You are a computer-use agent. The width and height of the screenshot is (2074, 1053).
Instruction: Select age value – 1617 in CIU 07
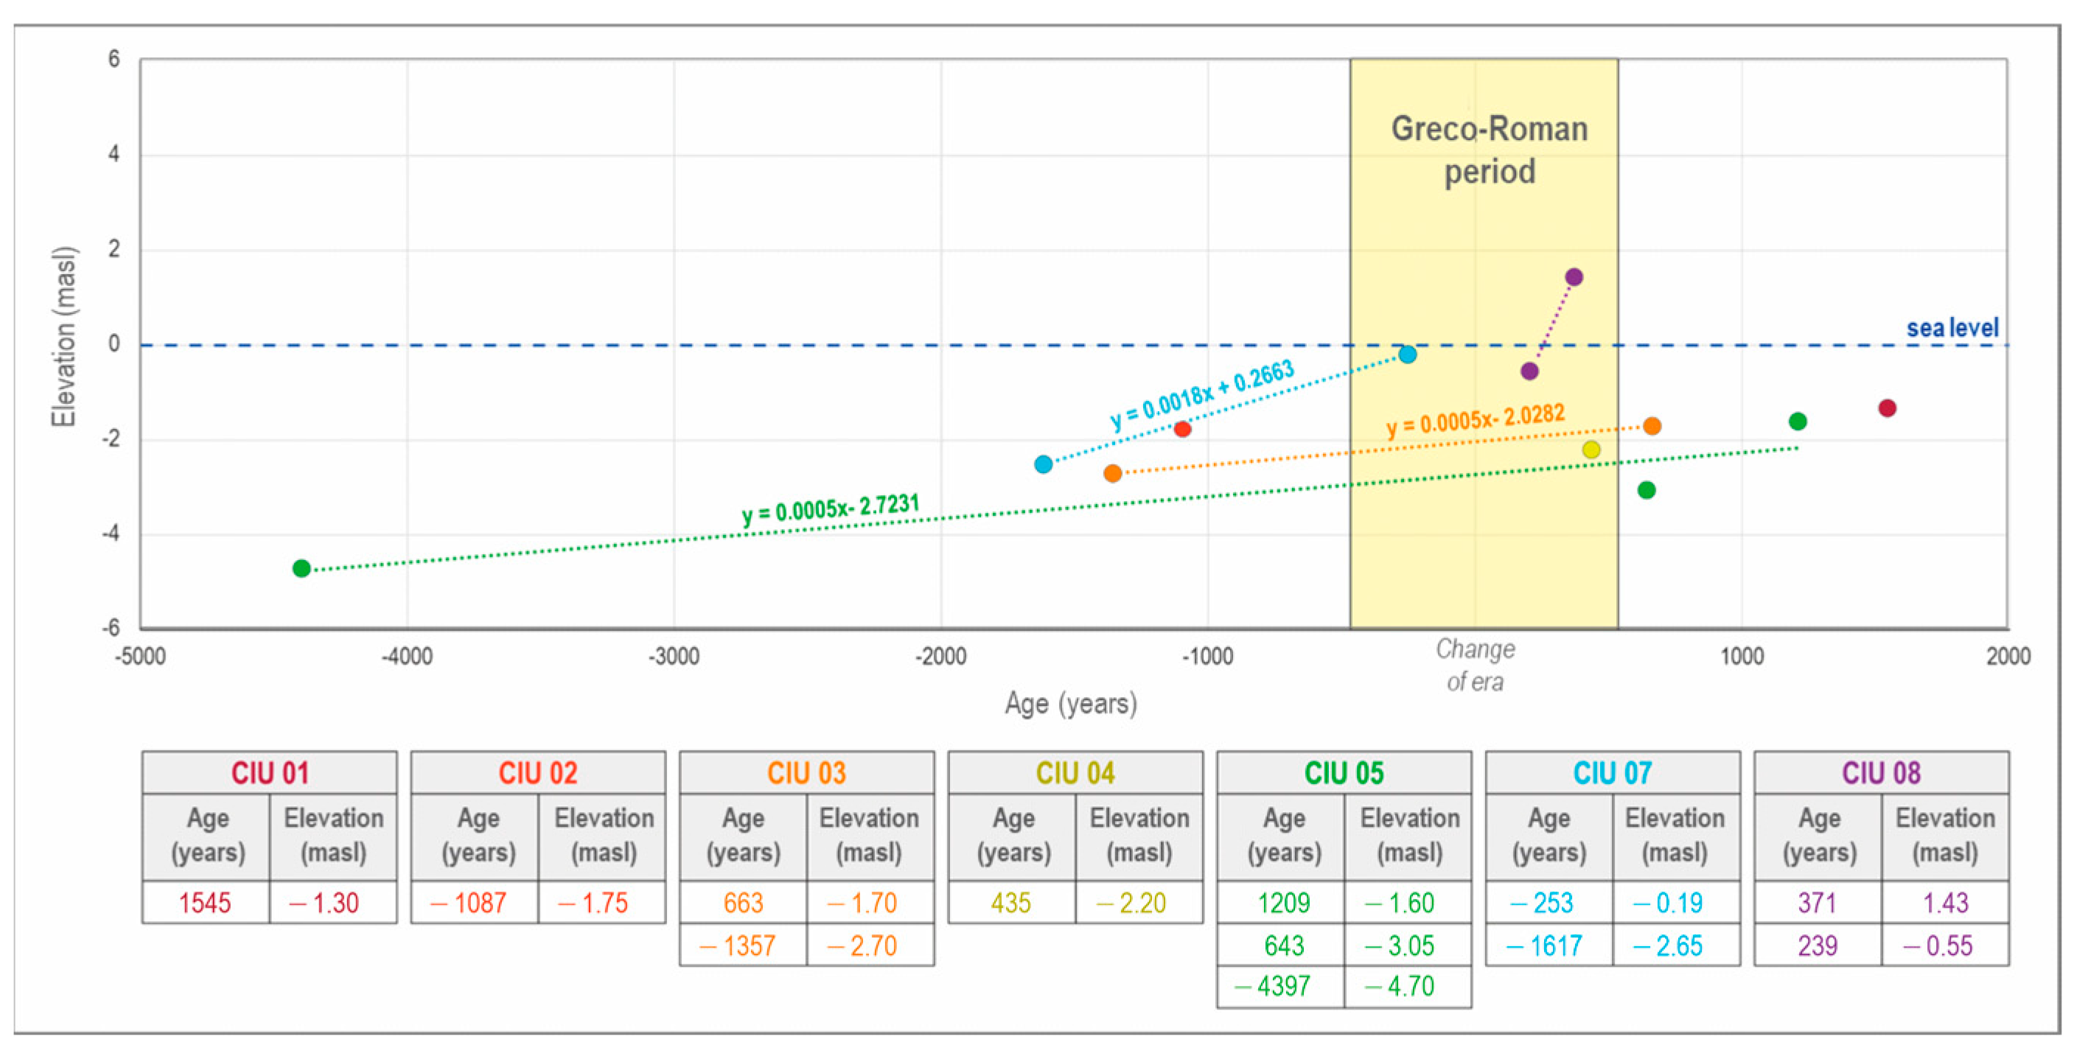point(1544,945)
